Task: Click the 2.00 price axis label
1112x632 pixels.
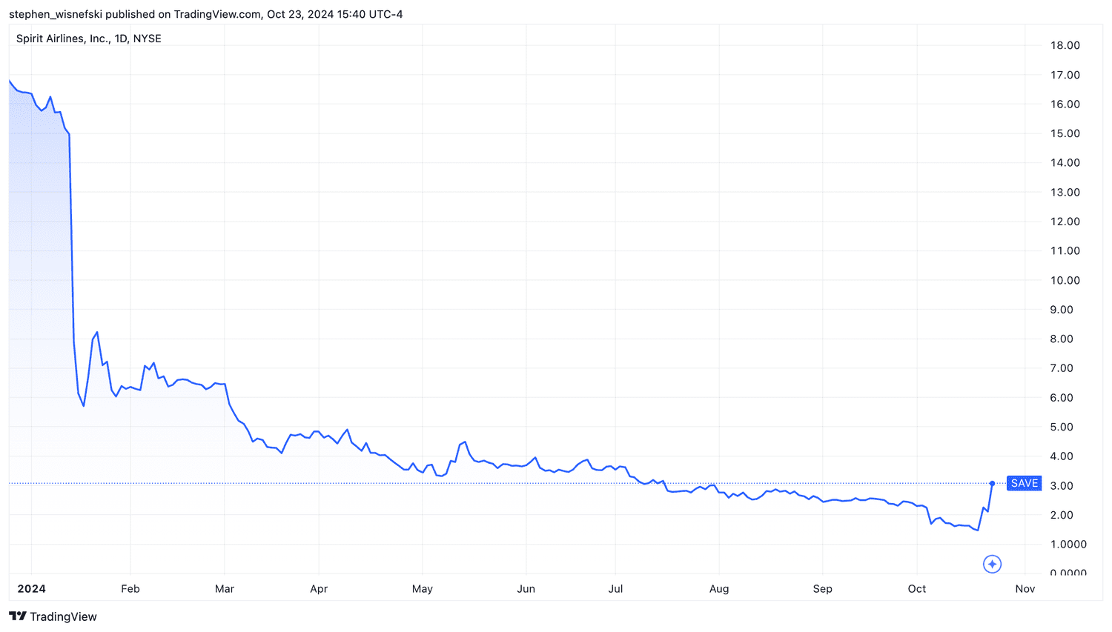Action: [1062, 515]
